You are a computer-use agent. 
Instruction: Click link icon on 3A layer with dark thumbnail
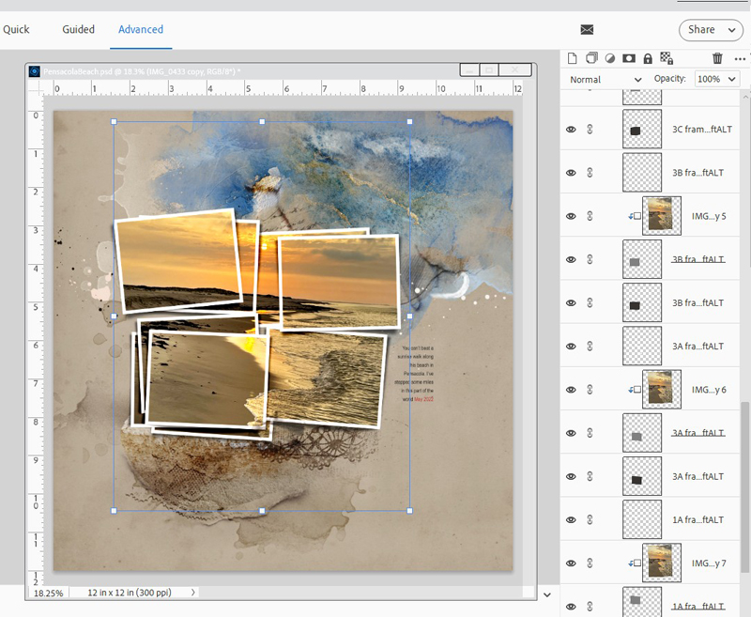(x=590, y=476)
